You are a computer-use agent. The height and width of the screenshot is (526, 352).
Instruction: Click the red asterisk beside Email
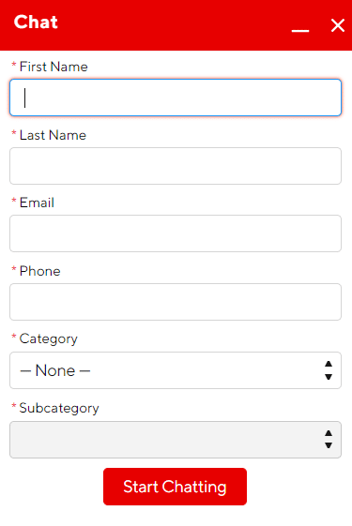[14, 201]
